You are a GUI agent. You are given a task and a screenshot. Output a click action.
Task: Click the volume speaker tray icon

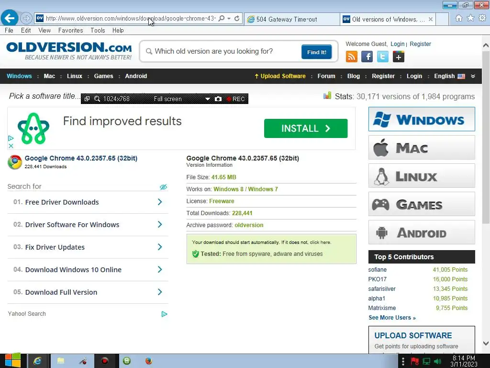coord(437,361)
